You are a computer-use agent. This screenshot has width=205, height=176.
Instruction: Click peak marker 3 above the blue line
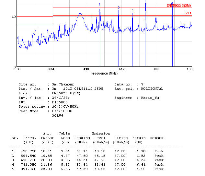(132, 11)
